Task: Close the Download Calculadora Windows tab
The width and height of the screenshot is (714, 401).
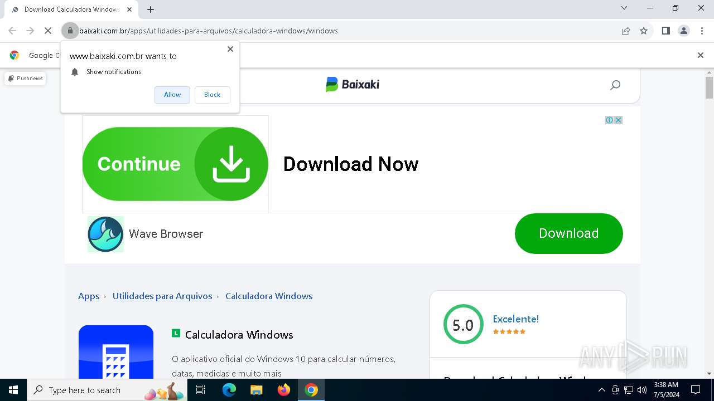Action: click(x=129, y=9)
